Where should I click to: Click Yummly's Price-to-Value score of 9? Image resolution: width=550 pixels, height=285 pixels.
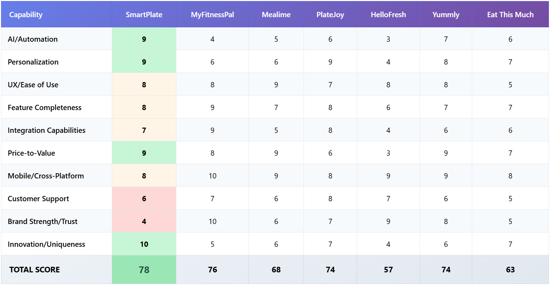click(446, 153)
